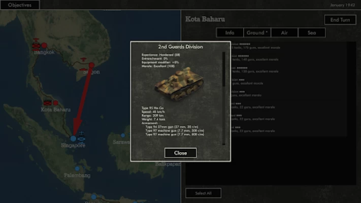Image resolution: width=361 pixels, height=203 pixels.
Task: Close the 2nd Guards Division dialog
Action: pyautogui.click(x=181, y=153)
